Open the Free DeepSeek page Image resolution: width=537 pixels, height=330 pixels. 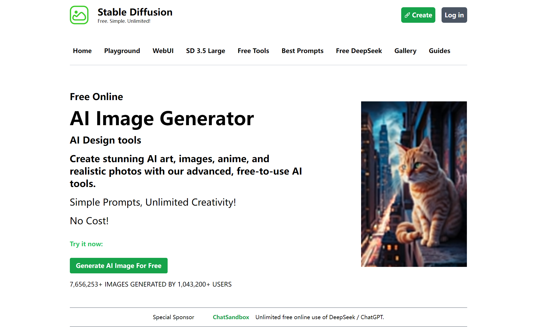click(359, 51)
